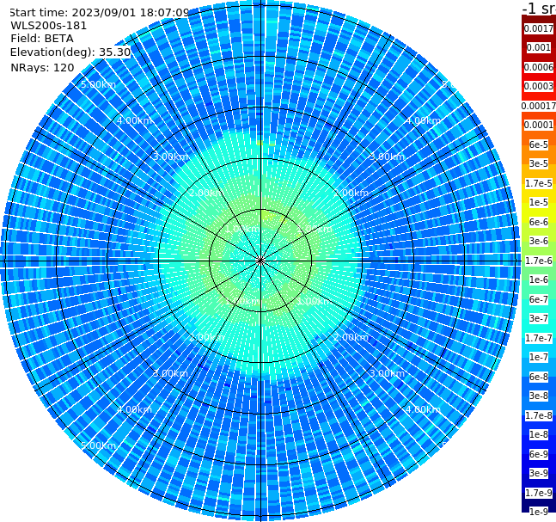The height and width of the screenshot is (522, 556).
Task: Click the 2.00km ring label in lower-right quadrant
Action: [351, 337]
